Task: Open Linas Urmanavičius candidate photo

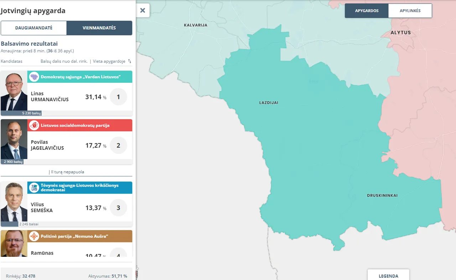Action: 14,91
